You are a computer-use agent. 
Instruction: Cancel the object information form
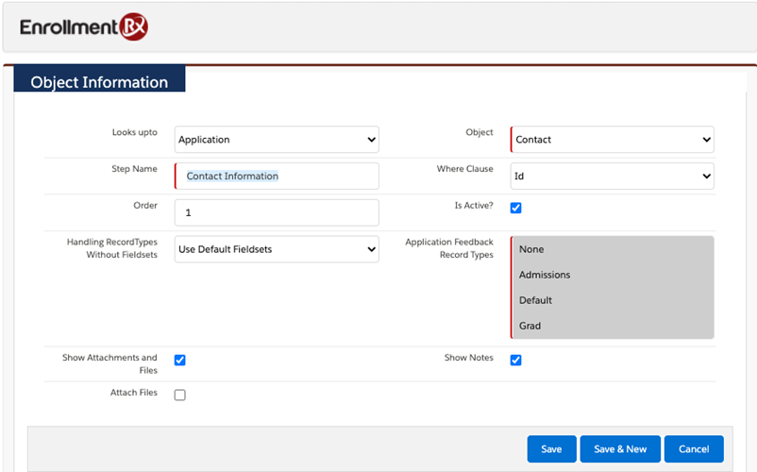[694, 449]
